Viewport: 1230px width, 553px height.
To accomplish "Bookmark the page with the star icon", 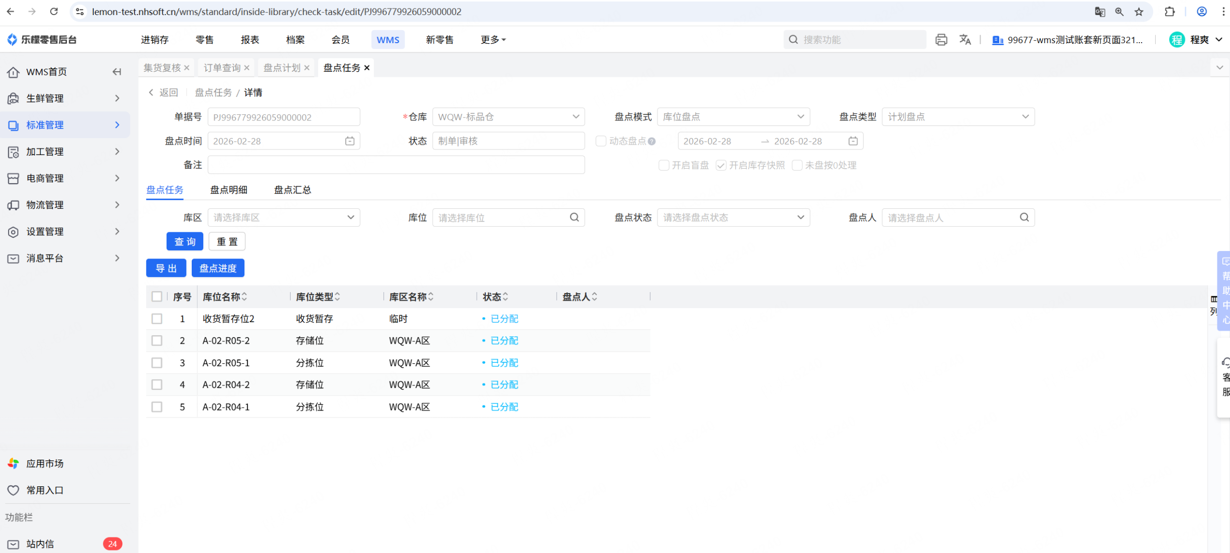I will pyautogui.click(x=1139, y=12).
